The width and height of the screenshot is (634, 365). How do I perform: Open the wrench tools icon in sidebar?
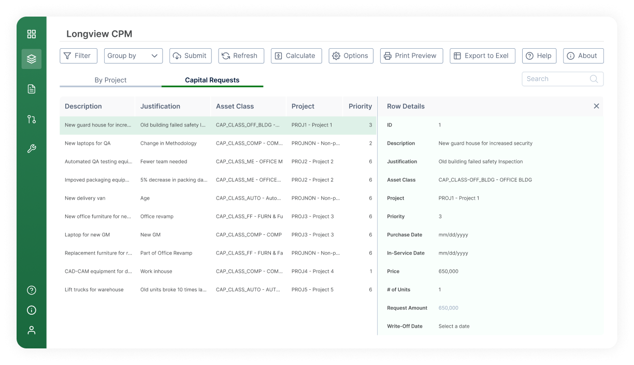coord(32,149)
